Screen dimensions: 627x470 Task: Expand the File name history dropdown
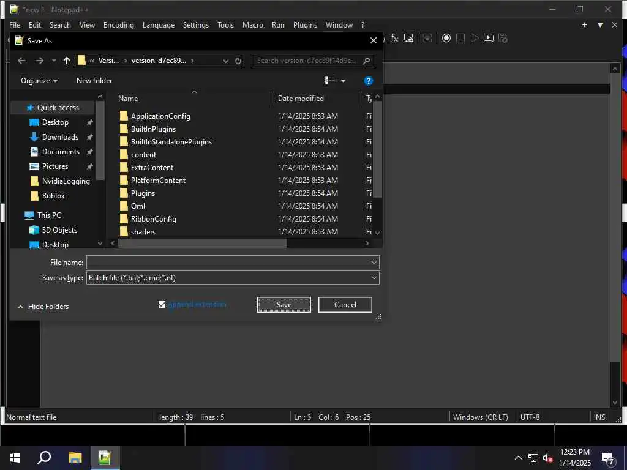click(x=374, y=263)
